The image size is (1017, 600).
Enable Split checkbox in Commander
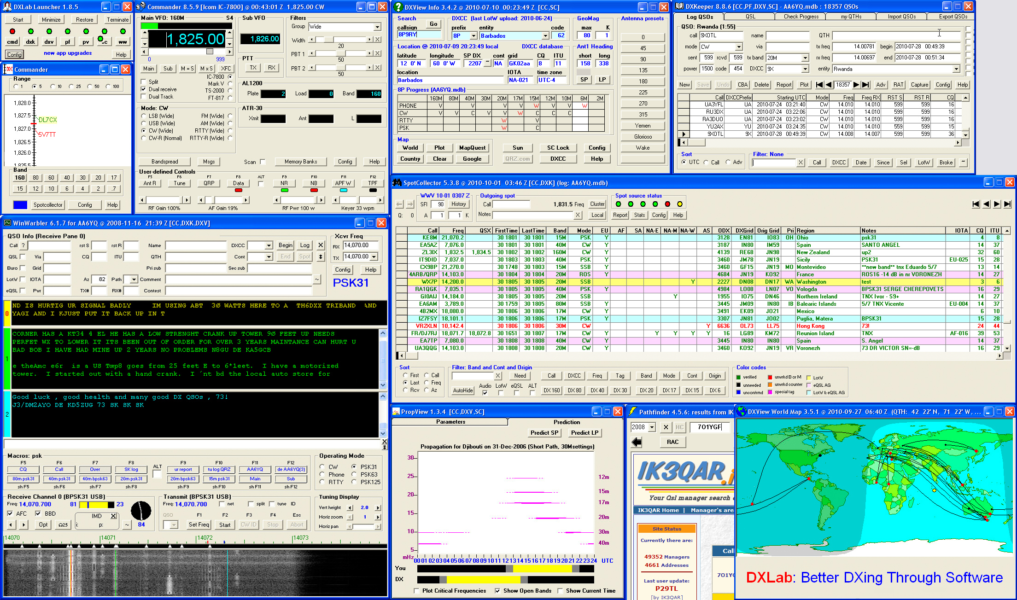click(144, 82)
